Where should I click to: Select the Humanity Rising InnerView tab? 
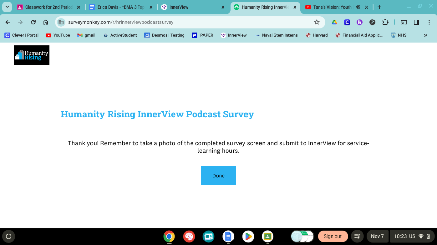(x=265, y=7)
